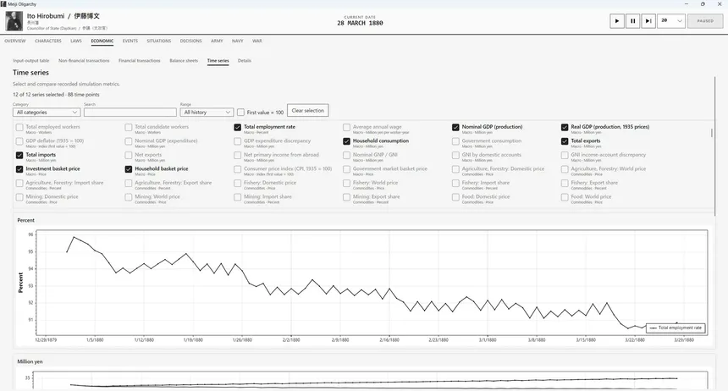
Task: Restore down the application window
Action: pos(703,4)
